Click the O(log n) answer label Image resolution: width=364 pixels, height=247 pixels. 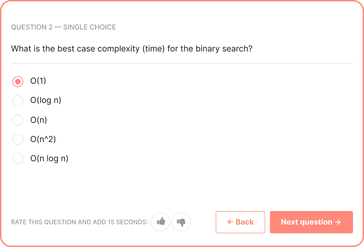coord(46,100)
